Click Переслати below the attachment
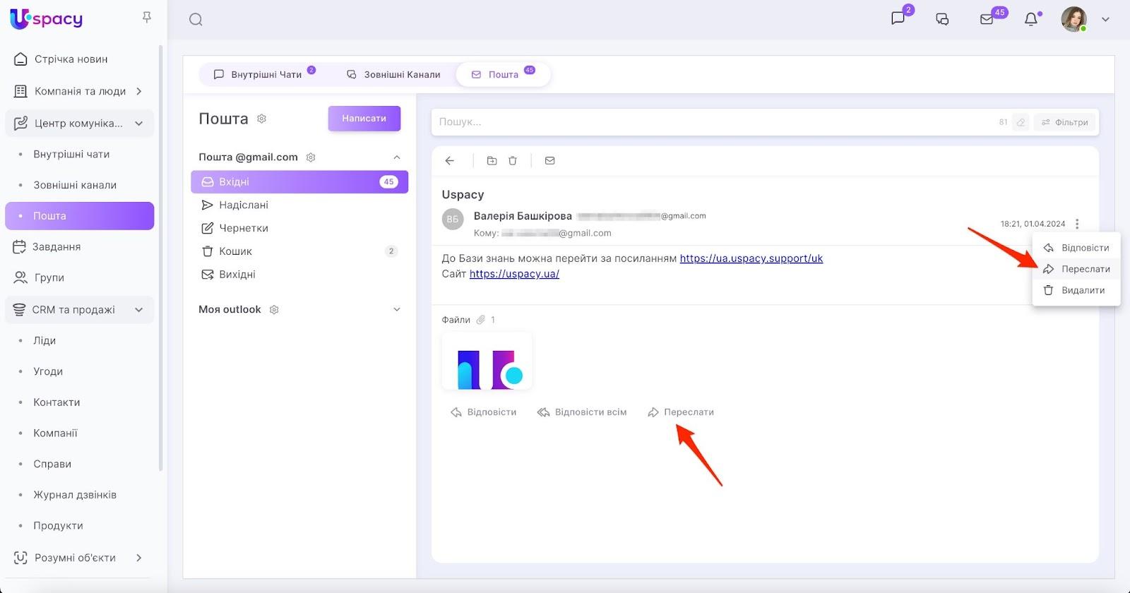1130x593 pixels. click(x=681, y=412)
